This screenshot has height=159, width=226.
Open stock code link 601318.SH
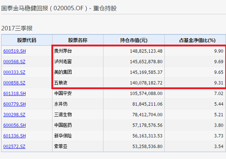point(14,93)
